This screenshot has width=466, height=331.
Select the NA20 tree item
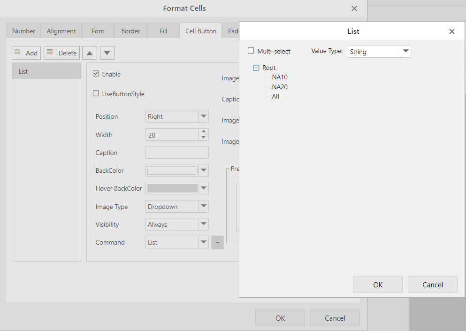point(280,87)
